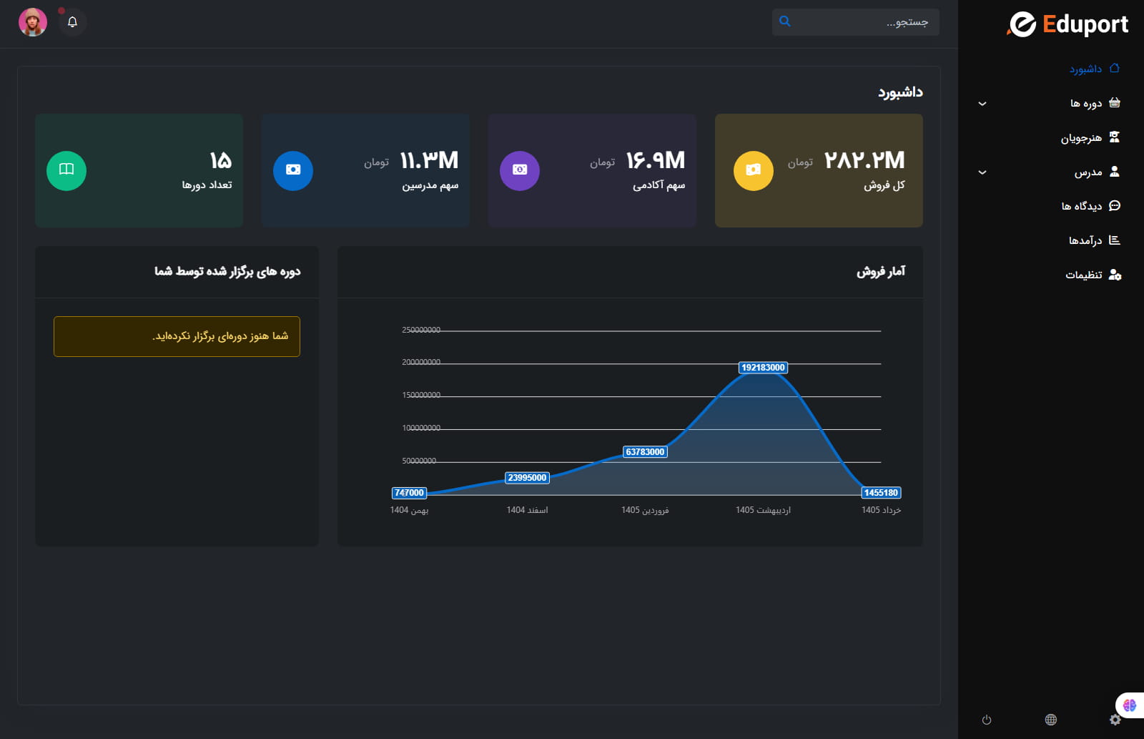
Task: Click the ۲۸۲.۲M total sales value
Action: pyautogui.click(x=864, y=160)
